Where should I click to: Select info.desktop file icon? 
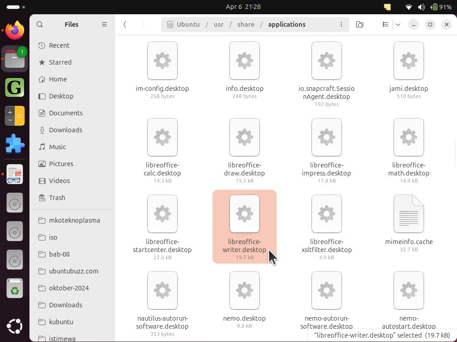(245, 61)
